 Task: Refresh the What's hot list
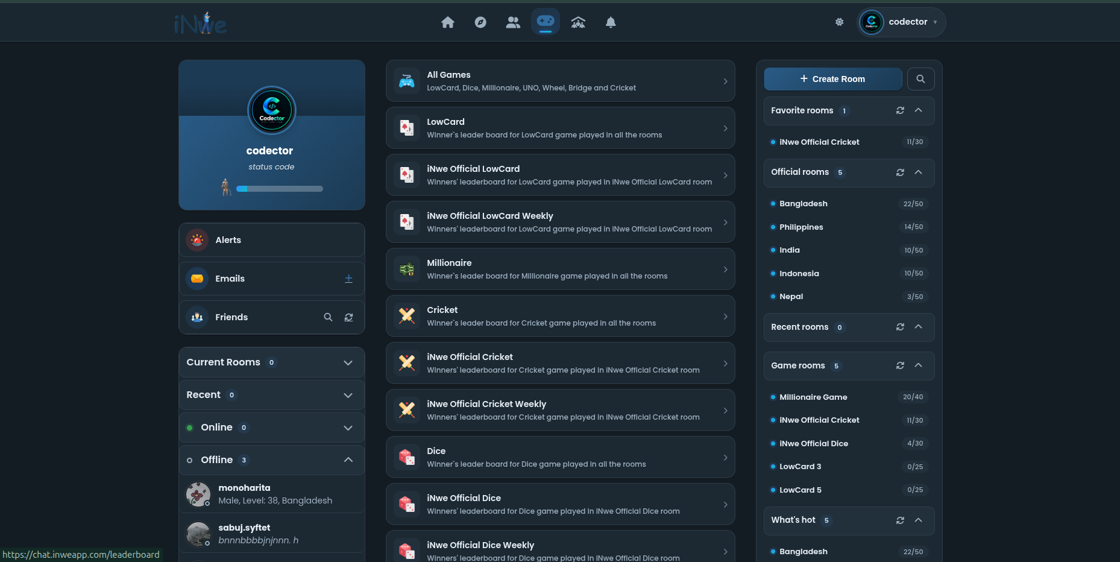tap(900, 520)
